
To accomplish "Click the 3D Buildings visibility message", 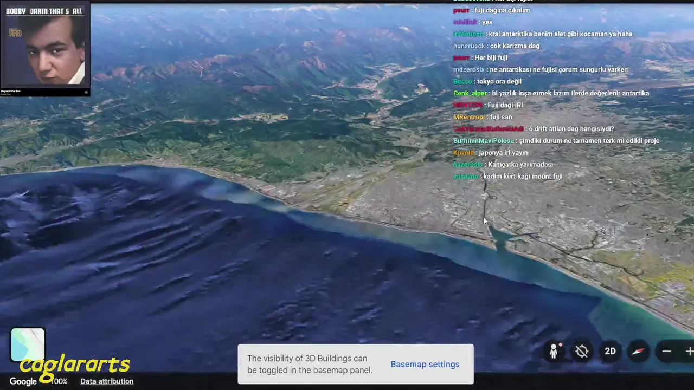I will coord(310,364).
